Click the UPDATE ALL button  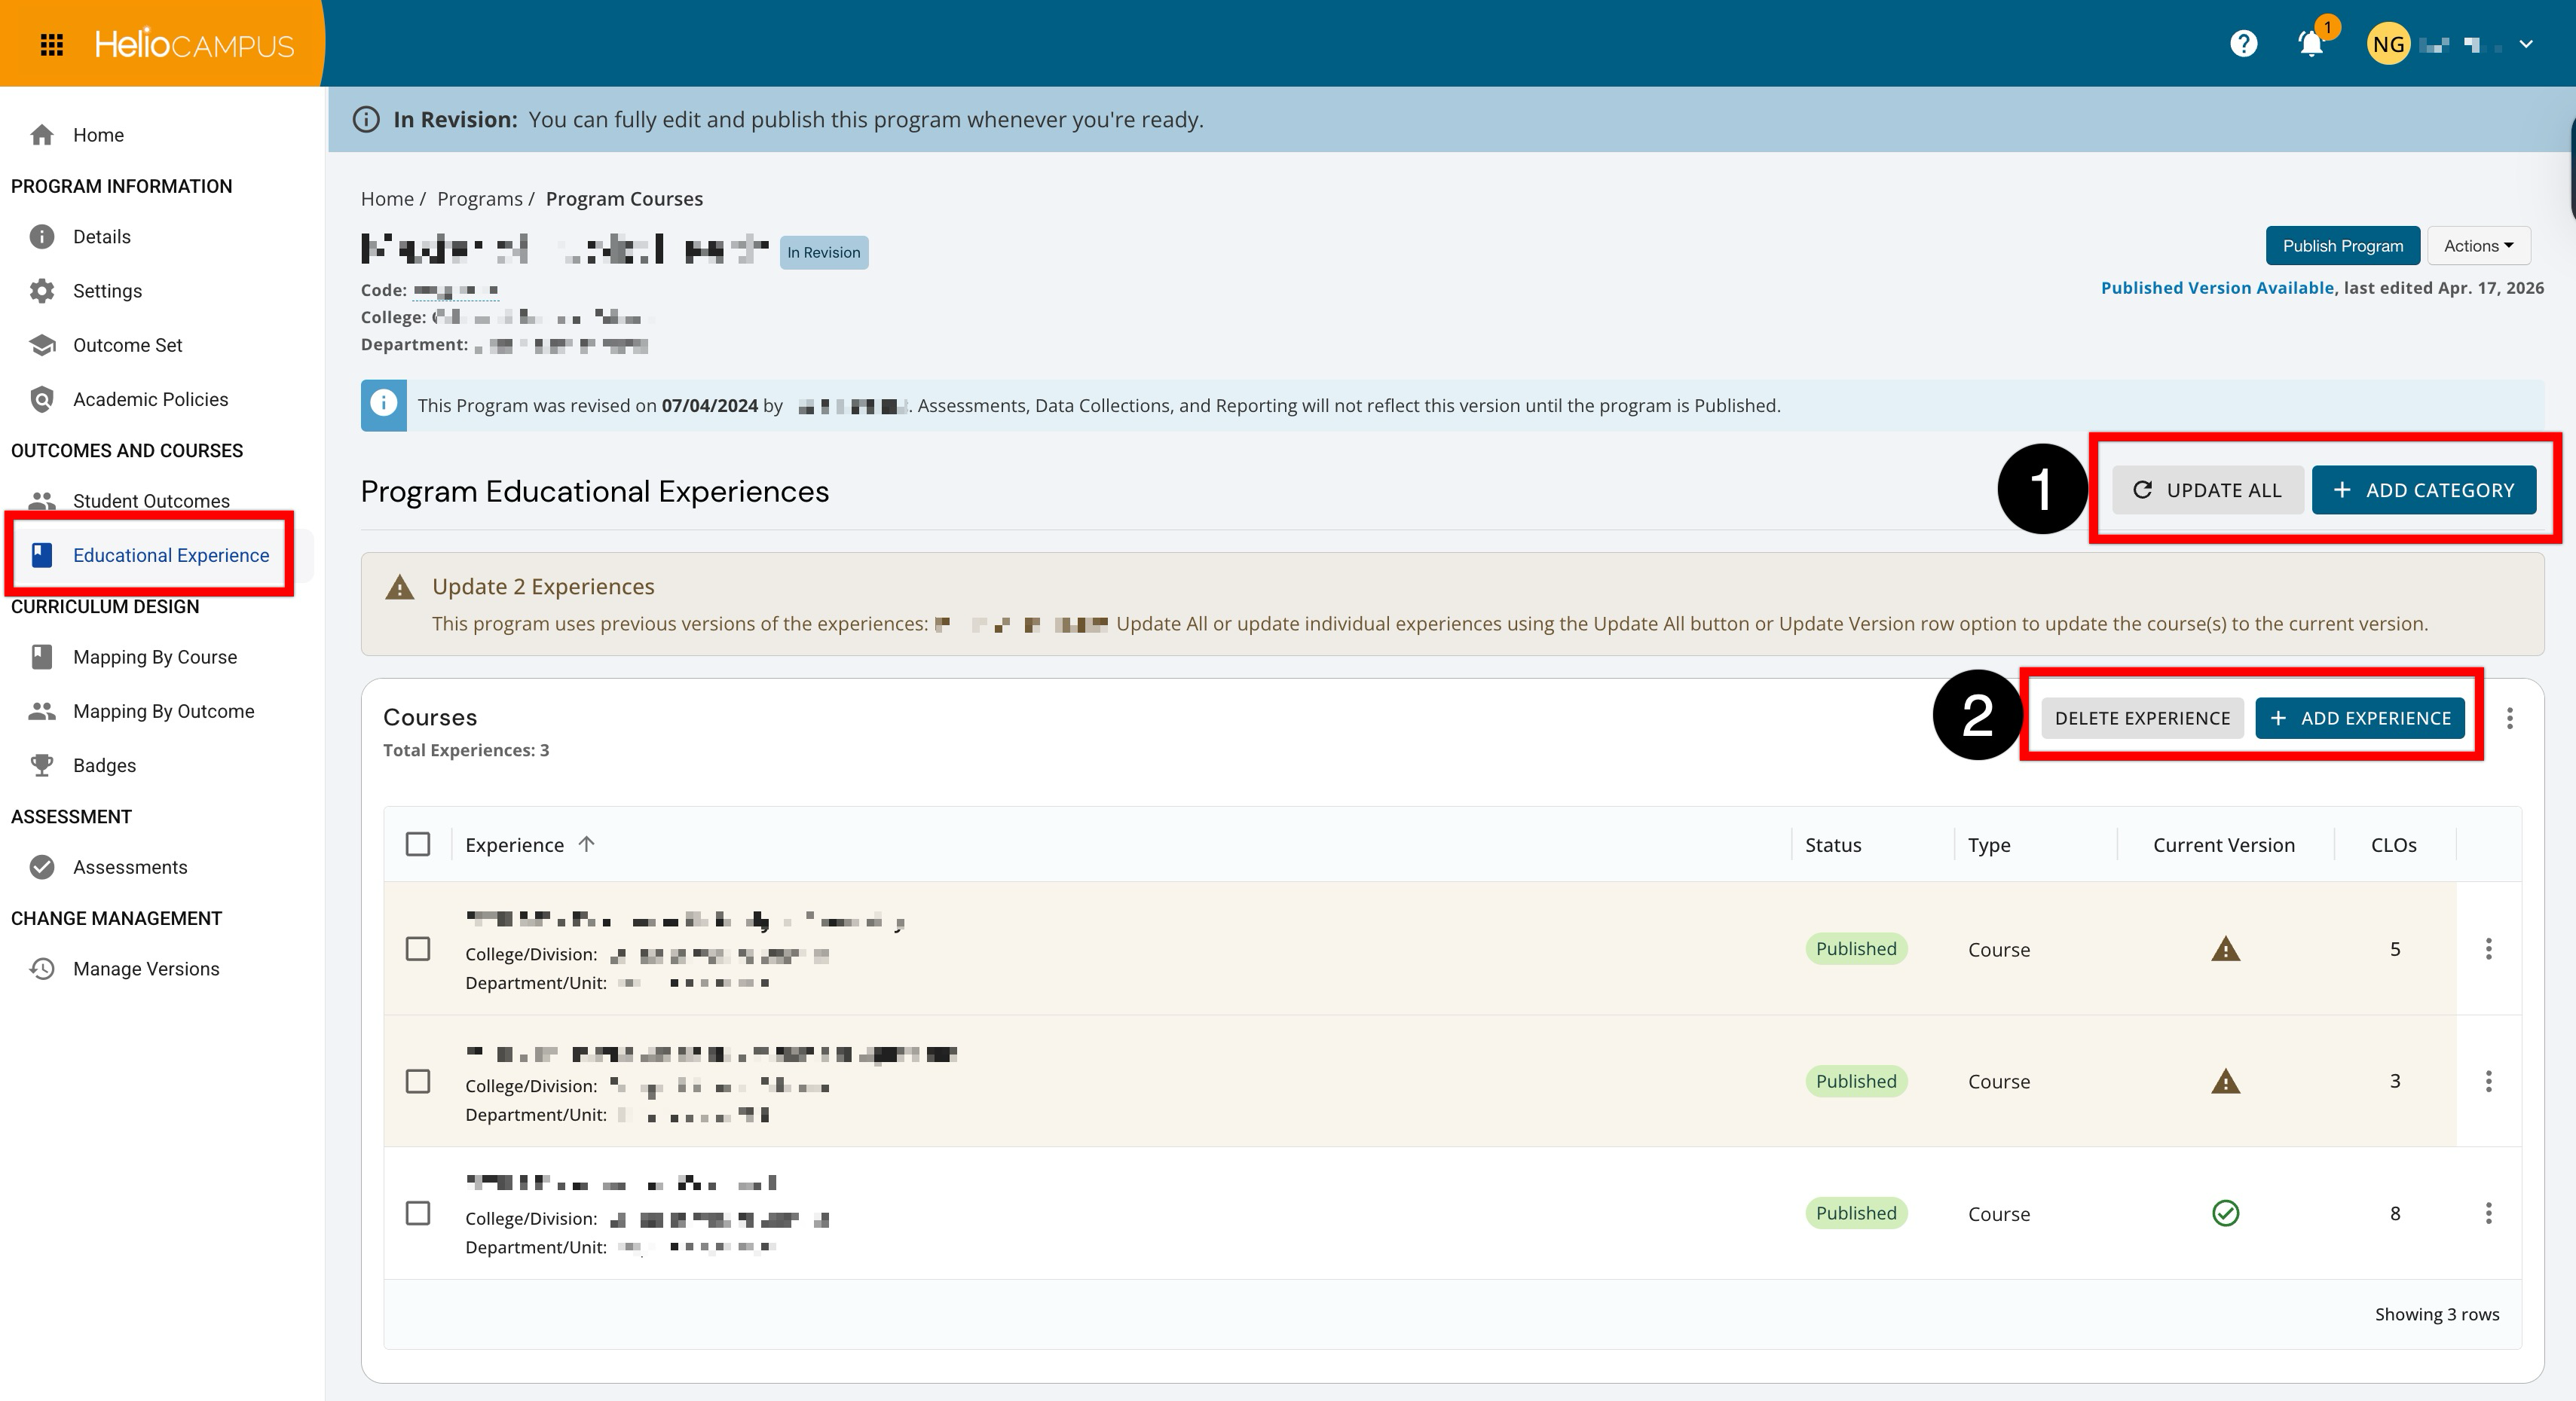pyautogui.click(x=2208, y=490)
